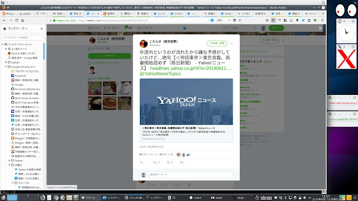Open the Twitter 通知 notifications item
Image resolution: width=358 pixels, height=201 pixels.
click(129, 28)
